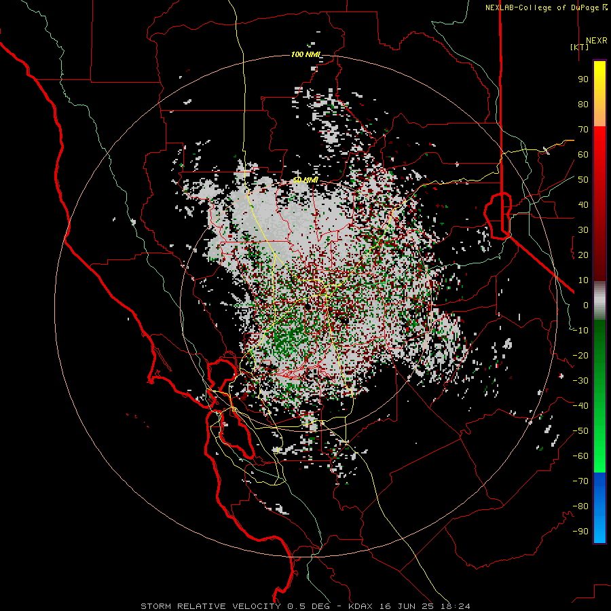
Task: Click the 0.5 DEG elevation angle text
Action: click(x=309, y=606)
